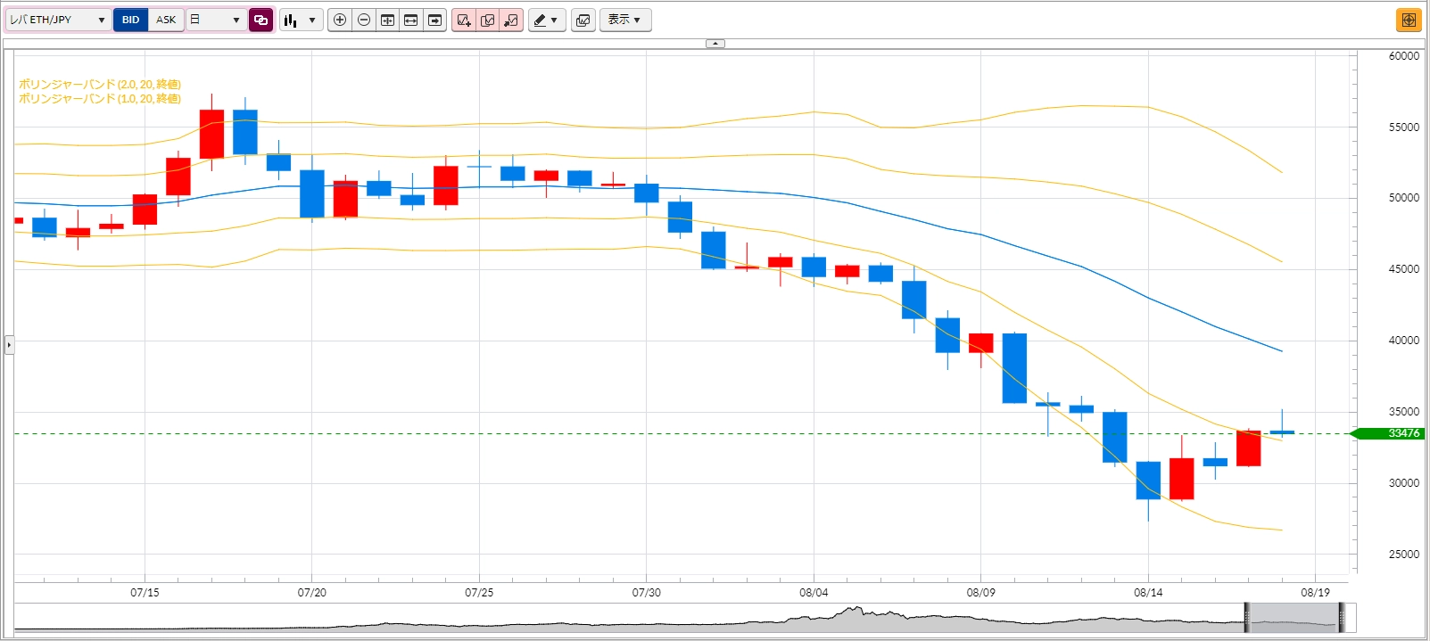Click the range slider handle in overview bar
1430x641 pixels.
pos(1249,617)
